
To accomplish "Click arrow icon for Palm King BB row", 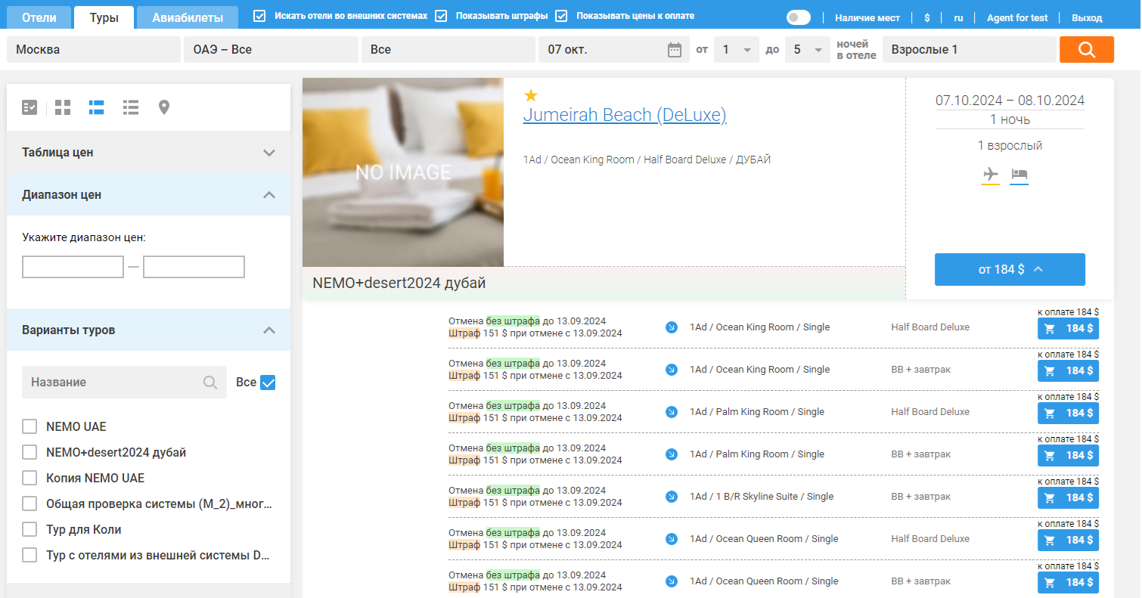I will [671, 454].
